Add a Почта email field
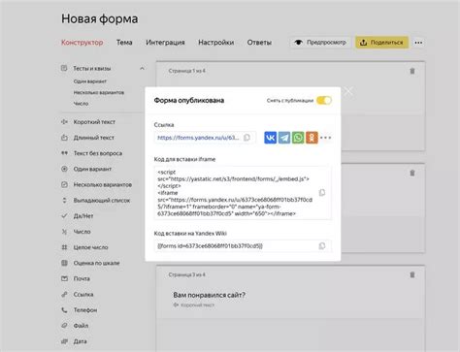Image resolution: width=460 pixels, height=352 pixels. pyautogui.click(x=76, y=278)
